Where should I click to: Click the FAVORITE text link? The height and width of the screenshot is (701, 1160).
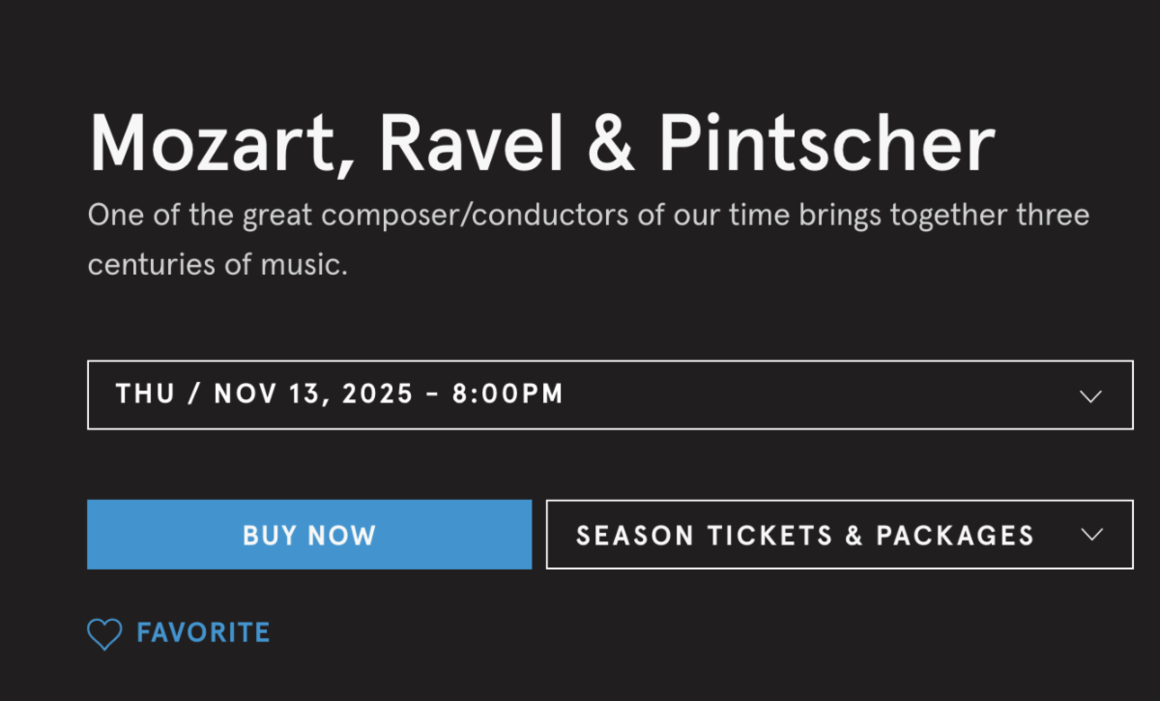tap(203, 633)
